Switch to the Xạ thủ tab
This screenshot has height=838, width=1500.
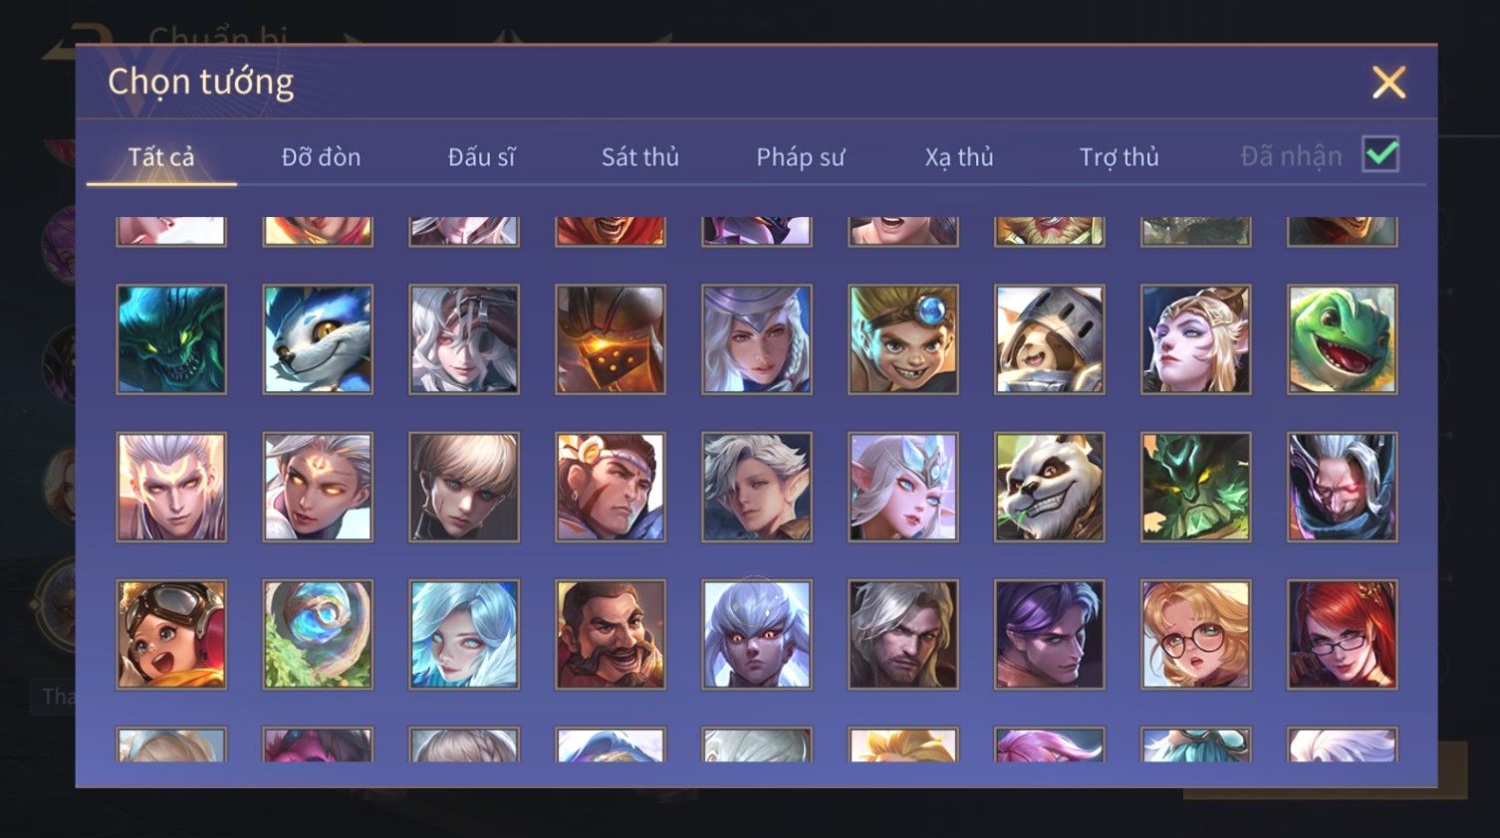(959, 157)
